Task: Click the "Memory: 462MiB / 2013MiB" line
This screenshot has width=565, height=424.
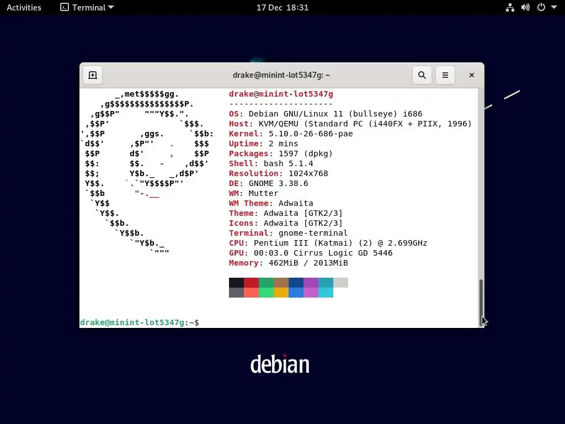Action: coord(288,263)
